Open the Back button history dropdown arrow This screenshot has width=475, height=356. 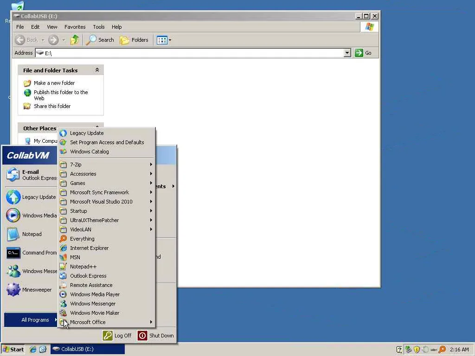(x=43, y=40)
